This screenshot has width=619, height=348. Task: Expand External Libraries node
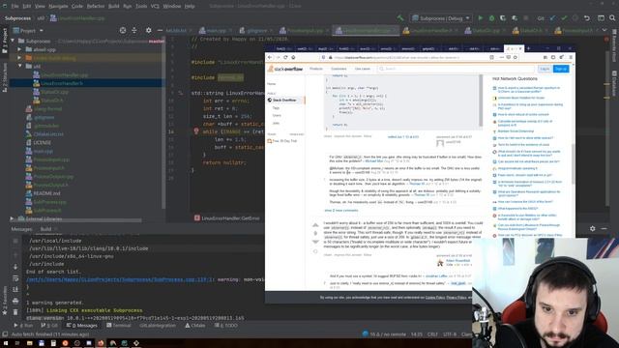[12, 218]
